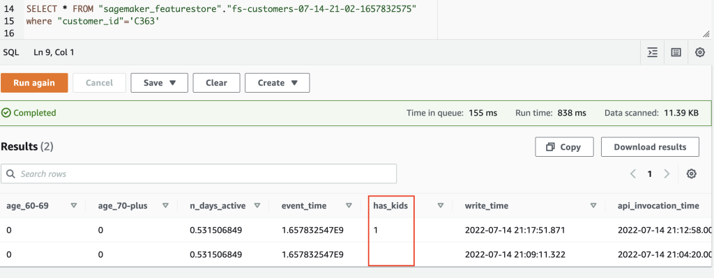The image size is (714, 278).
Task: Open the keyboard shortcuts icon
Action: click(x=676, y=52)
